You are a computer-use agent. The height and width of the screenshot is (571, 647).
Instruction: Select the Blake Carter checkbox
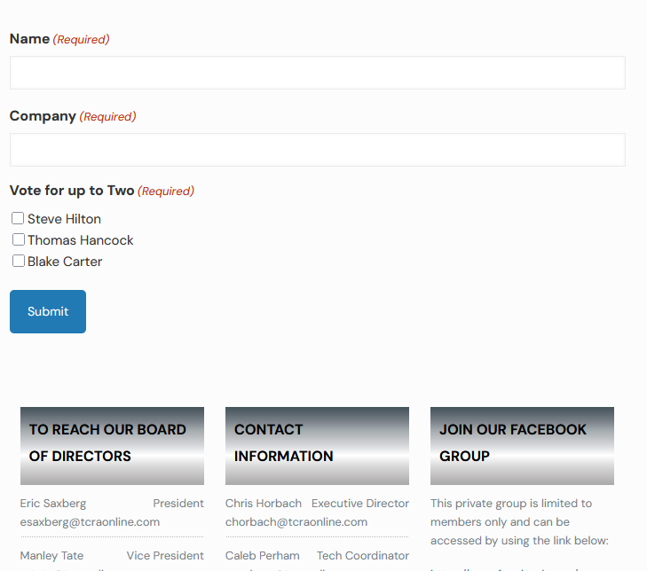pos(18,261)
